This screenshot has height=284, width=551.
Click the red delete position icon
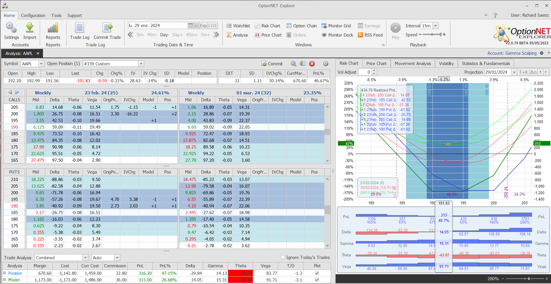pyautogui.click(x=312, y=64)
